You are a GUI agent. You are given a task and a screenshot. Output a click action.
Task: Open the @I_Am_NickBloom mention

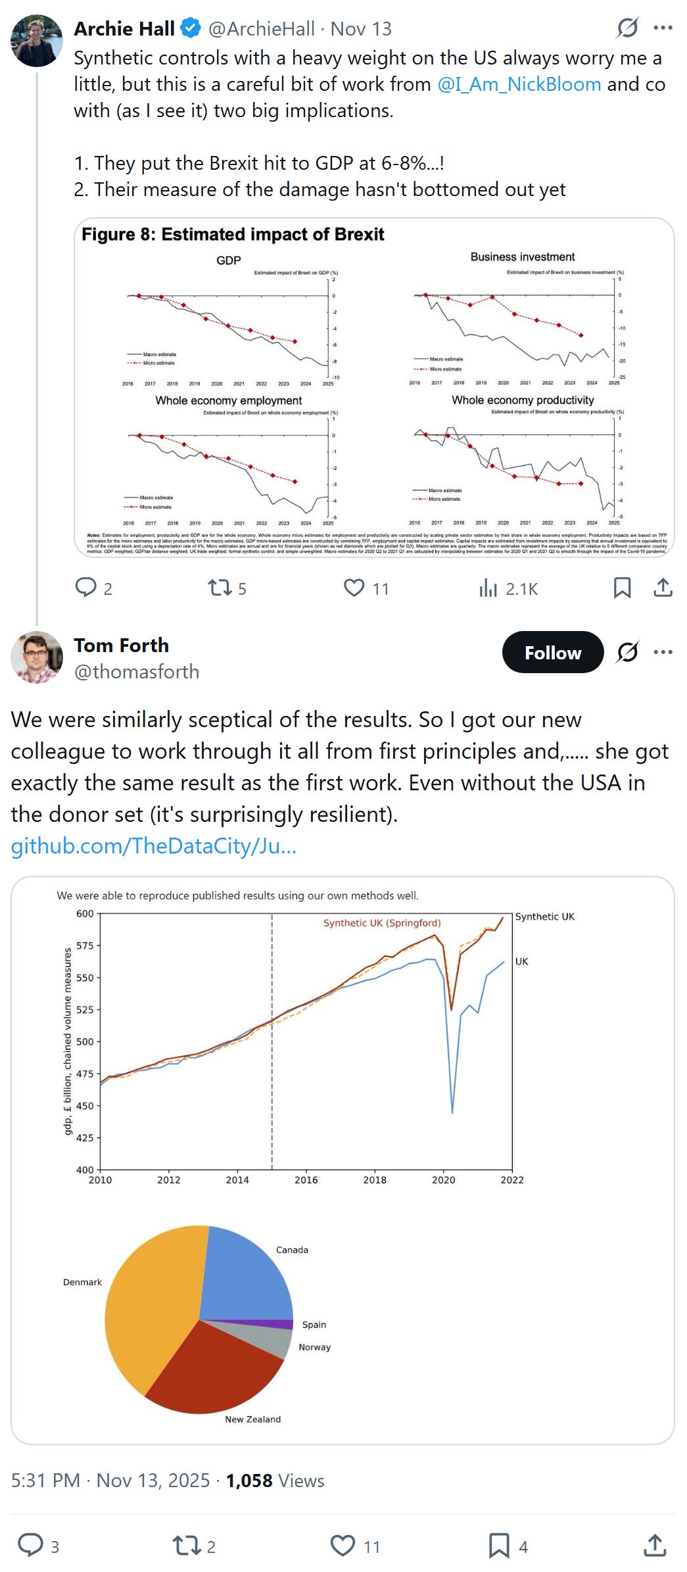tap(519, 84)
